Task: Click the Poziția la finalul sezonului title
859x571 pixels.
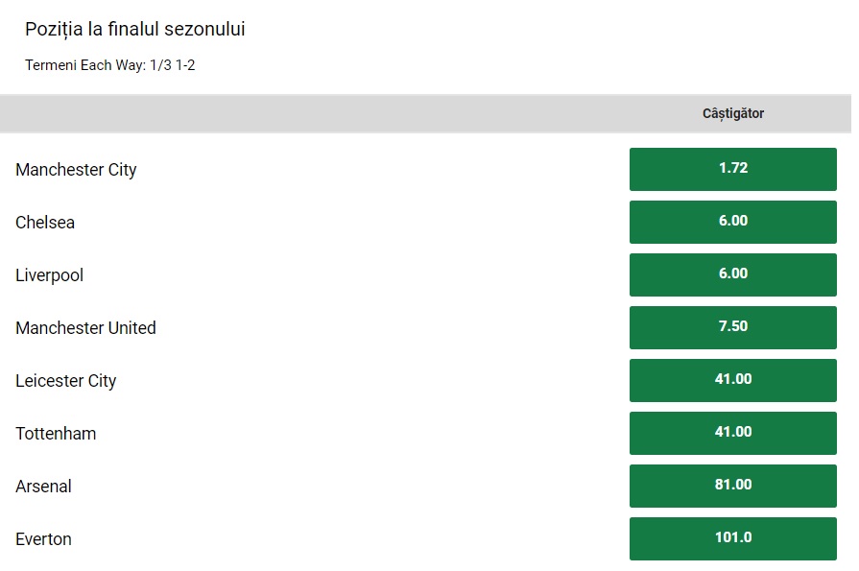Action: pyautogui.click(x=135, y=29)
